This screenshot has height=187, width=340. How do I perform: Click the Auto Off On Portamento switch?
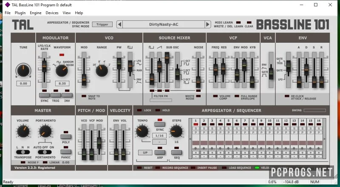pyautogui.click(x=45, y=152)
